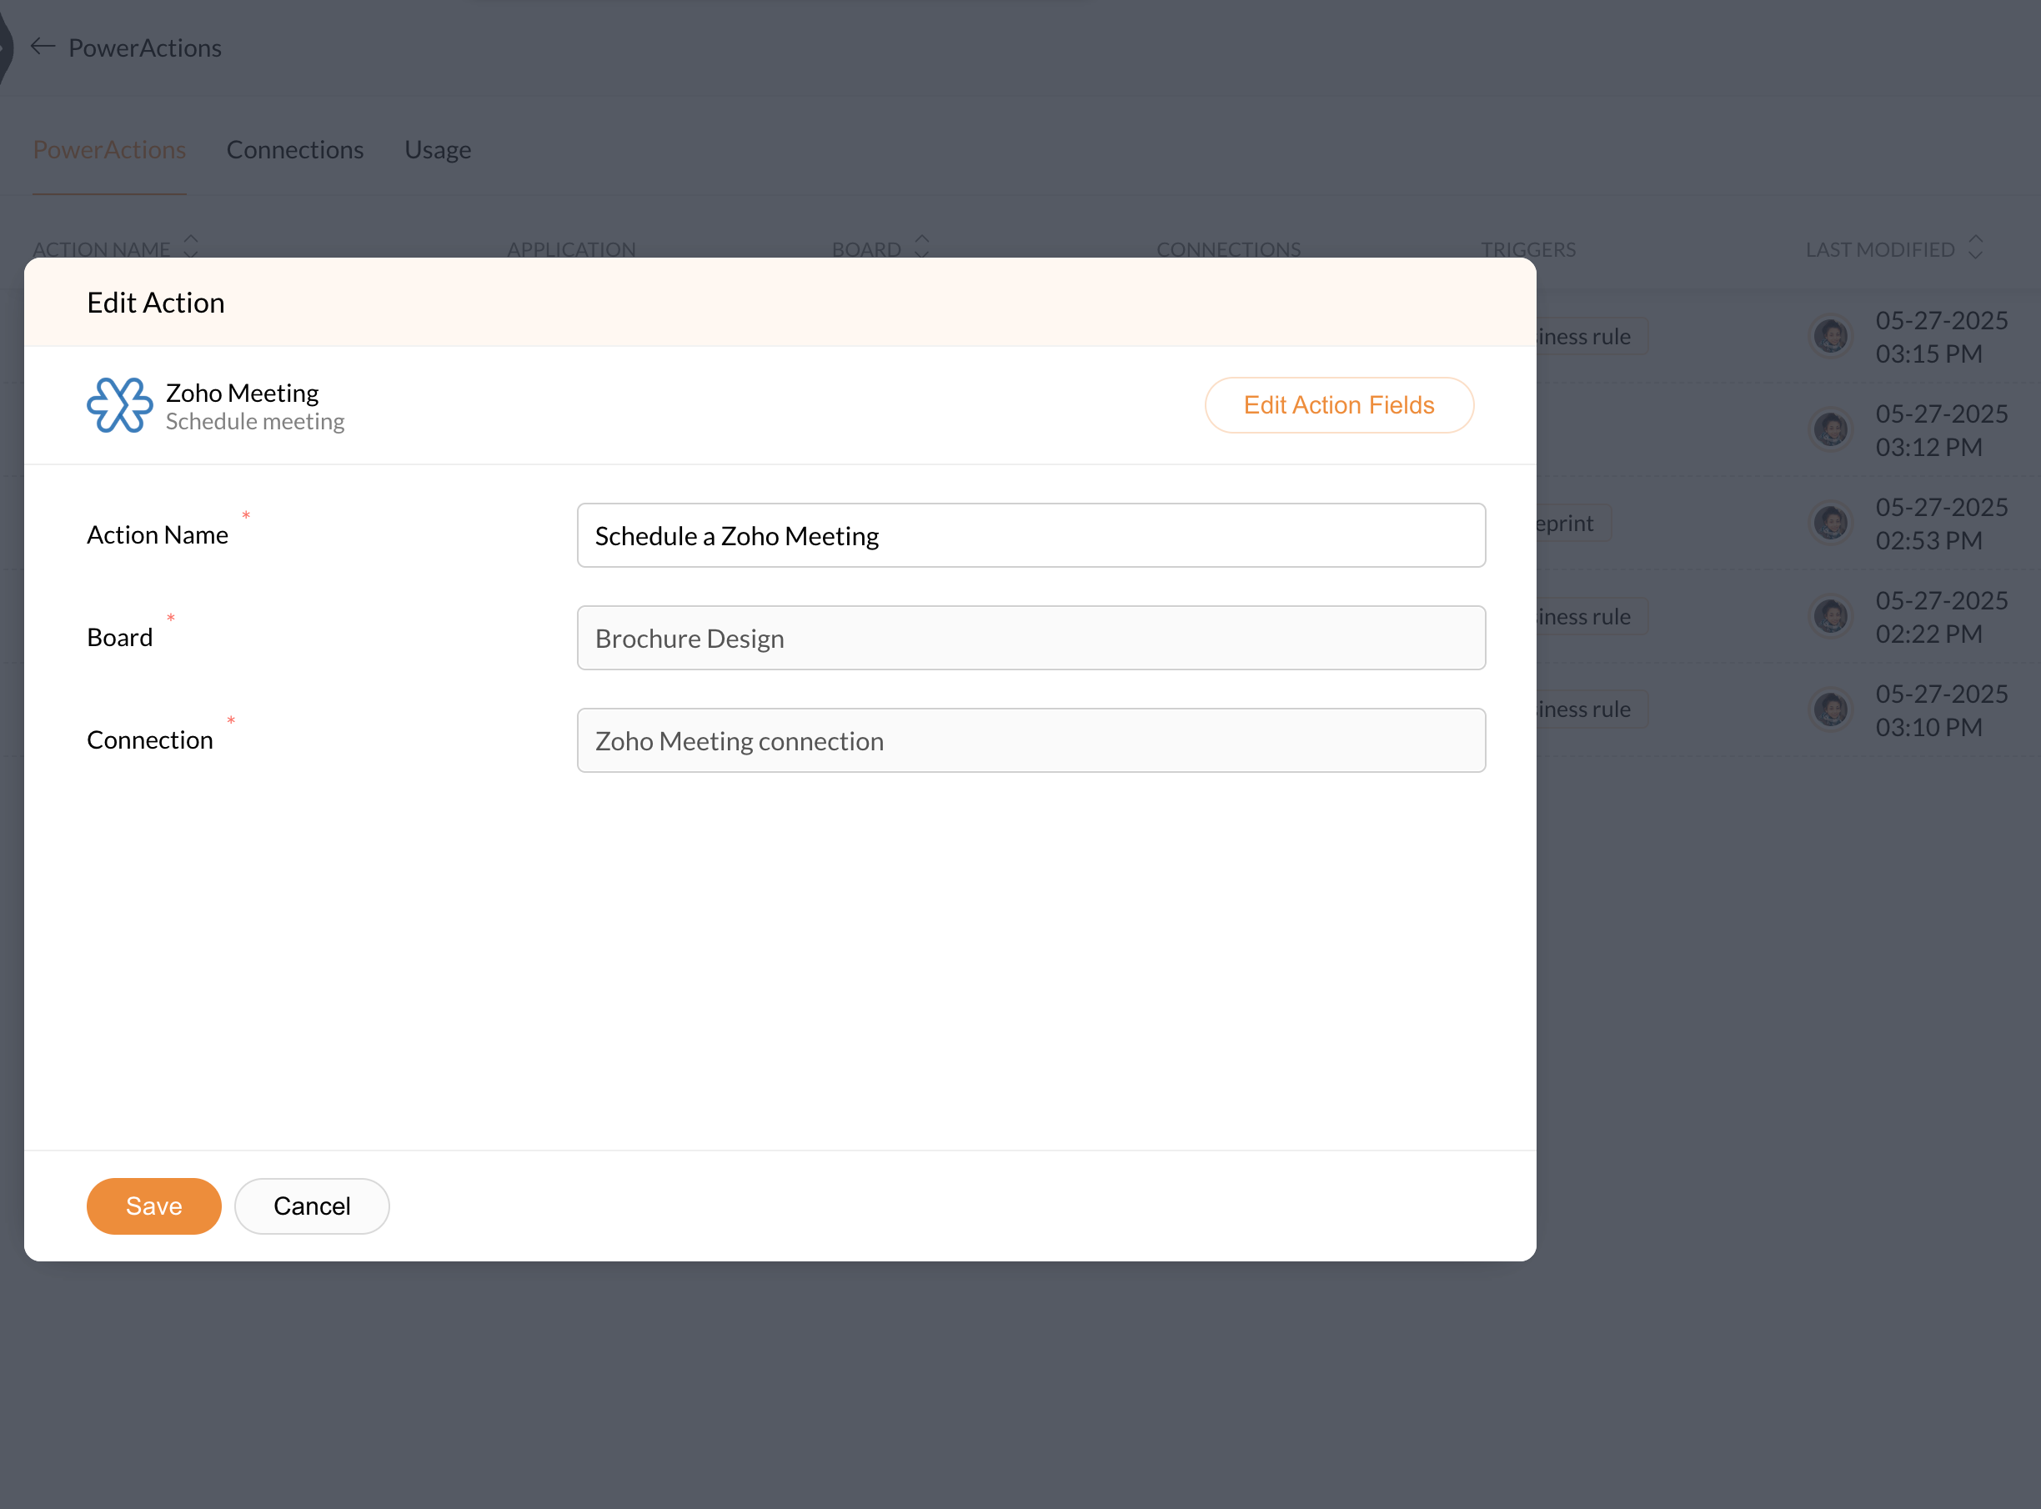2041x1509 pixels.
Task: Switch to the Usage tab
Action: click(x=438, y=150)
